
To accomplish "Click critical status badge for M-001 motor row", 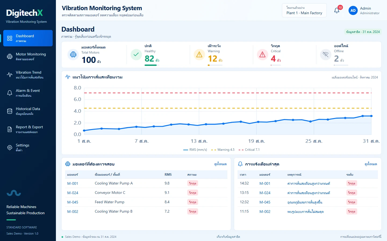I will click(192, 183).
